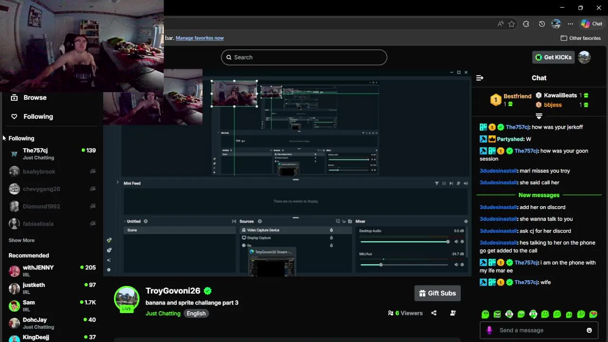Open the emoji picker smiley in chat box
This screenshot has width=608, height=342.
tap(589, 330)
